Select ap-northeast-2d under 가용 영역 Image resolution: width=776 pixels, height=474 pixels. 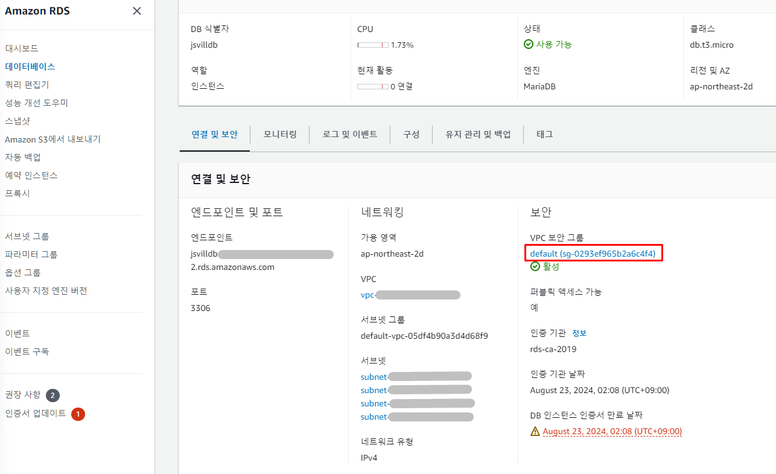click(x=392, y=254)
